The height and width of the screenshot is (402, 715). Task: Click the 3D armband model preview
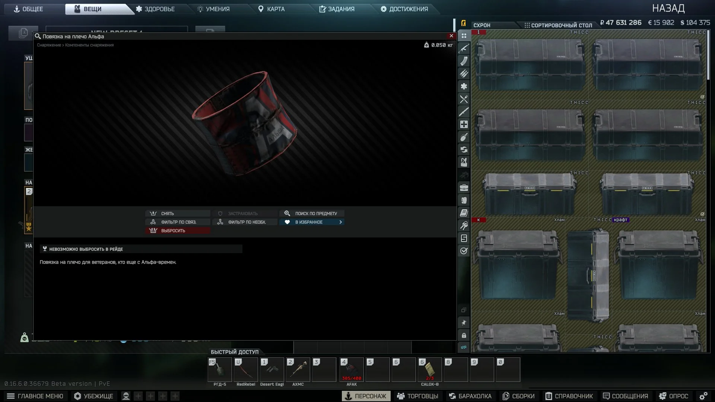[245, 123]
